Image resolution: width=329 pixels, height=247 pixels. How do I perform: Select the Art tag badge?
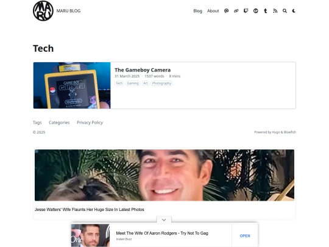tap(145, 83)
